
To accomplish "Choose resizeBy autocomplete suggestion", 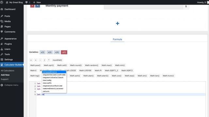I will (54, 80).
